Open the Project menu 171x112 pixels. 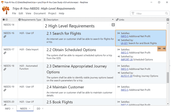click(52, 13)
